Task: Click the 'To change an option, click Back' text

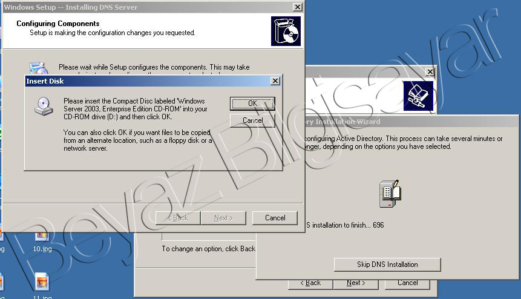Action: [209, 249]
